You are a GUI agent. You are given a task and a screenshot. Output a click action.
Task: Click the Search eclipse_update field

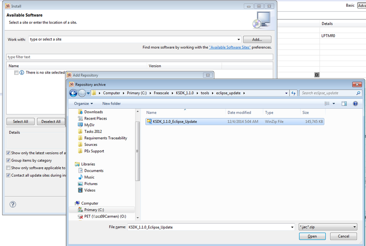(x=328, y=93)
